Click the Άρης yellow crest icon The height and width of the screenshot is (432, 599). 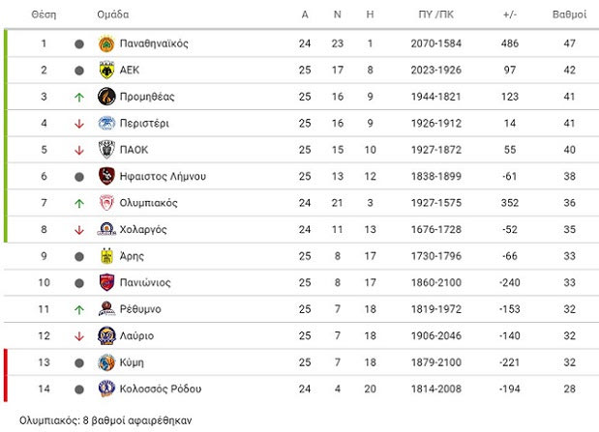click(106, 256)
